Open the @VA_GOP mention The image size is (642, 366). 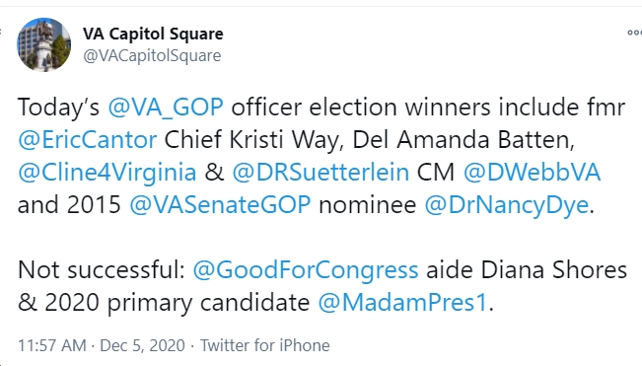pos(166,108)
